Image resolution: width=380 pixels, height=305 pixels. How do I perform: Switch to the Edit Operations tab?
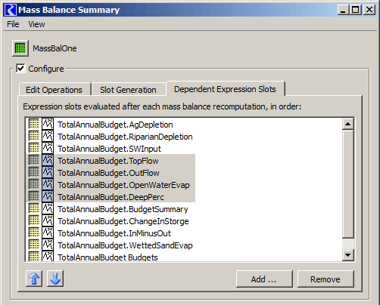point(54,90)
